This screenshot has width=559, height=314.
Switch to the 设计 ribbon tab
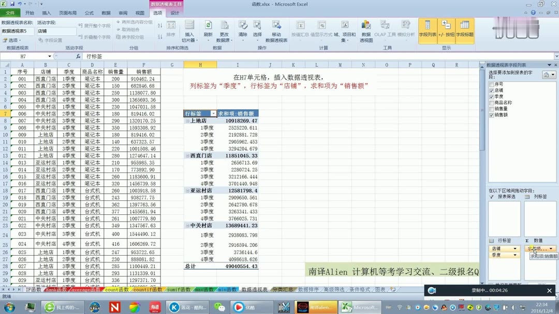coord(174,13)
